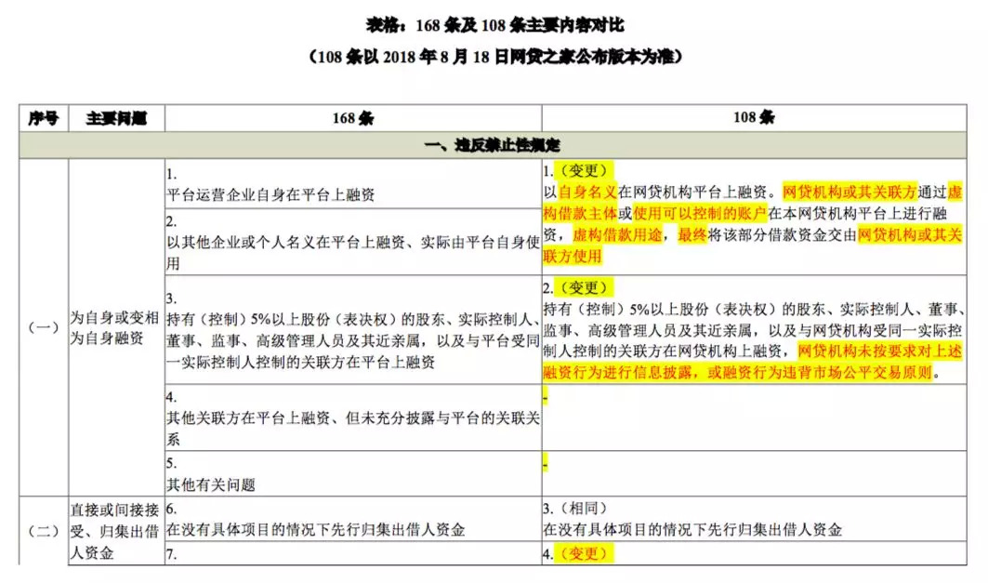Viewport: 988px width, 583px height.
Task: Select the '108条' column header
Action: (754, 117)
